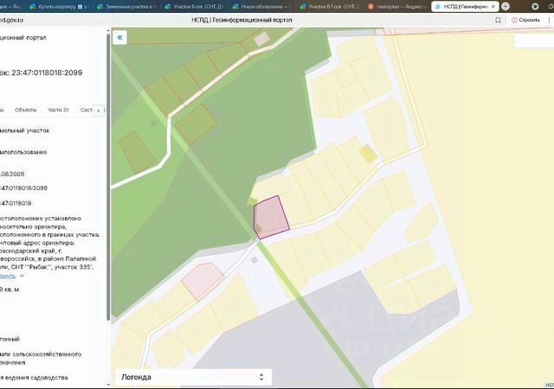This screenshot has width=554, height=389.
Task: Switch to Участок 6.1 сот. browser tab
Action: pyautogui.click(x=331, y=6)
